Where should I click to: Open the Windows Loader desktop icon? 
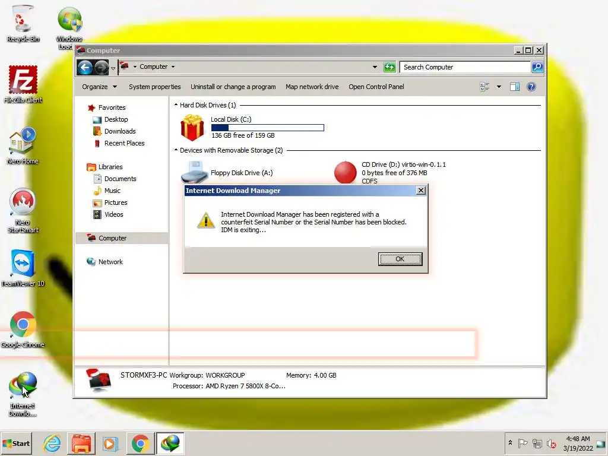pyautogui.click(x=69, y=27)
